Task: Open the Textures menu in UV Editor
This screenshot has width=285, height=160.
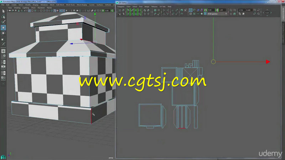Action: (x=154, y=6)
